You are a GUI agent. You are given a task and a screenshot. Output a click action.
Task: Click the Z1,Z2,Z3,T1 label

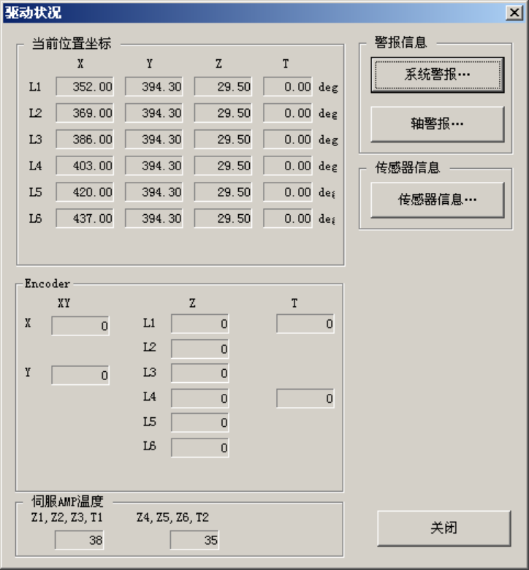click(x=67, y=517)
